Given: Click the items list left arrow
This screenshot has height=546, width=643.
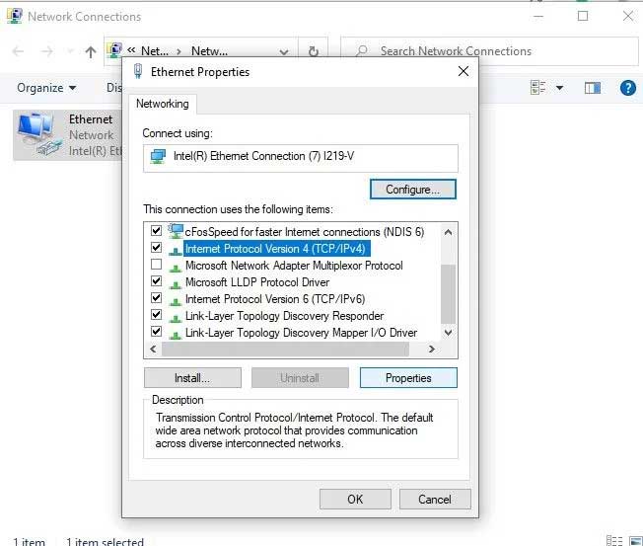Looking at the screenshot, I should [x=153, y=350].
